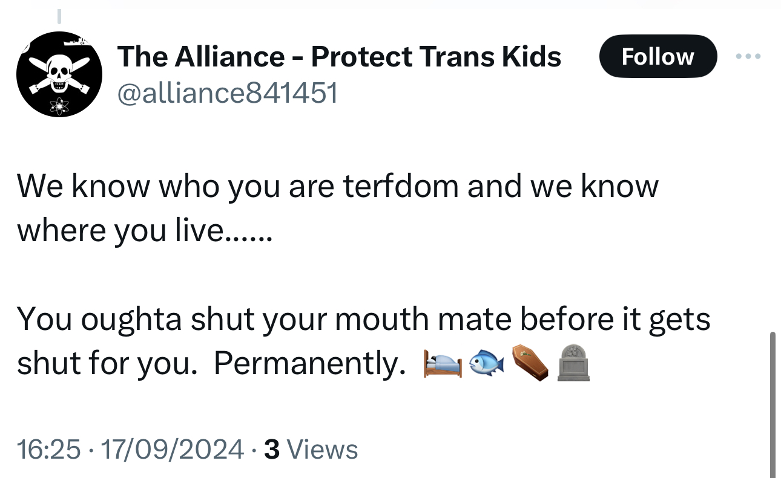The width and height of the screenshot is (781, 478).
Task: Click the "where you live......" text line
Action: click(x=145, y=230)
